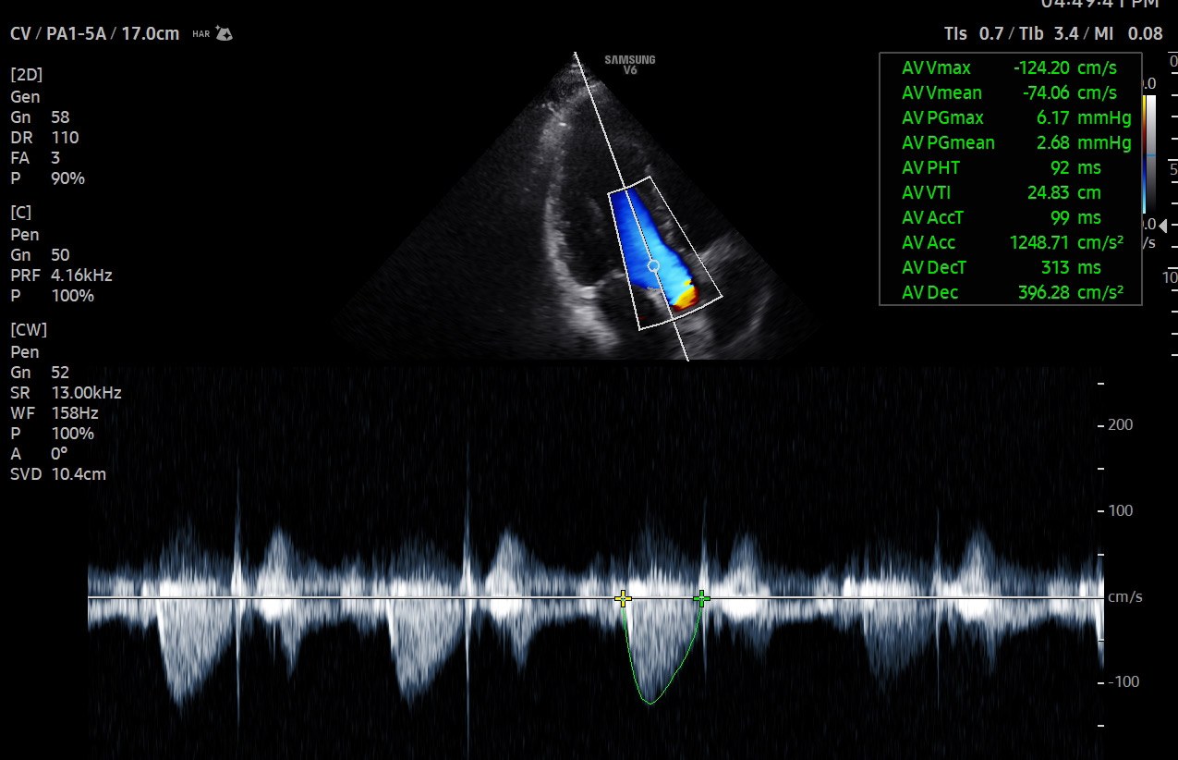Click the 'FA 3' frame average value
Image resolution: width=1178 pixels, height=760 pixels.
coord(35,157)
